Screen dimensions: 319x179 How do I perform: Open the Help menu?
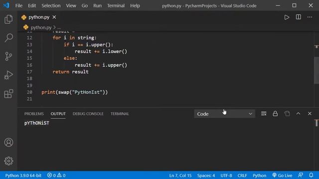click(x=135, y=5)
